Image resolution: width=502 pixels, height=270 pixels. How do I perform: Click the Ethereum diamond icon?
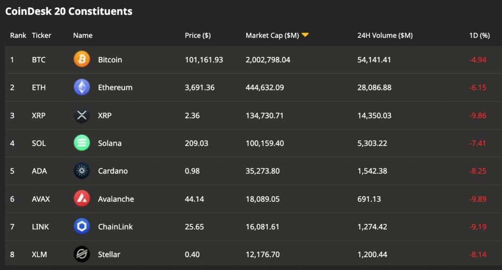click(82, 87)
